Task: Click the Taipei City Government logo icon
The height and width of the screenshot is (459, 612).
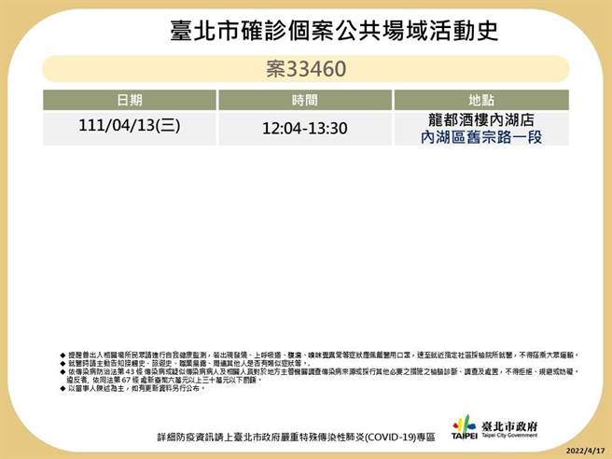Action: tap(465, 424)
